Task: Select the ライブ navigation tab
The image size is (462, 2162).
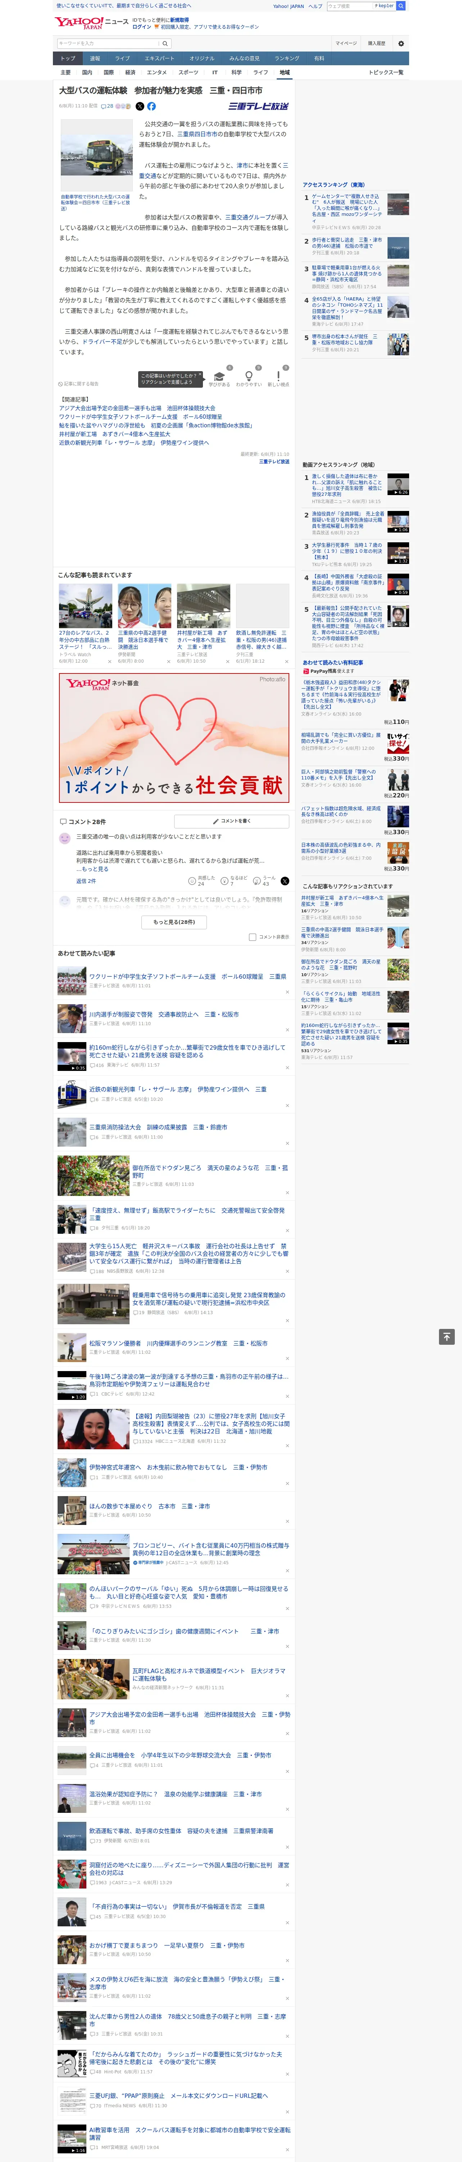Action: (122, 59)
